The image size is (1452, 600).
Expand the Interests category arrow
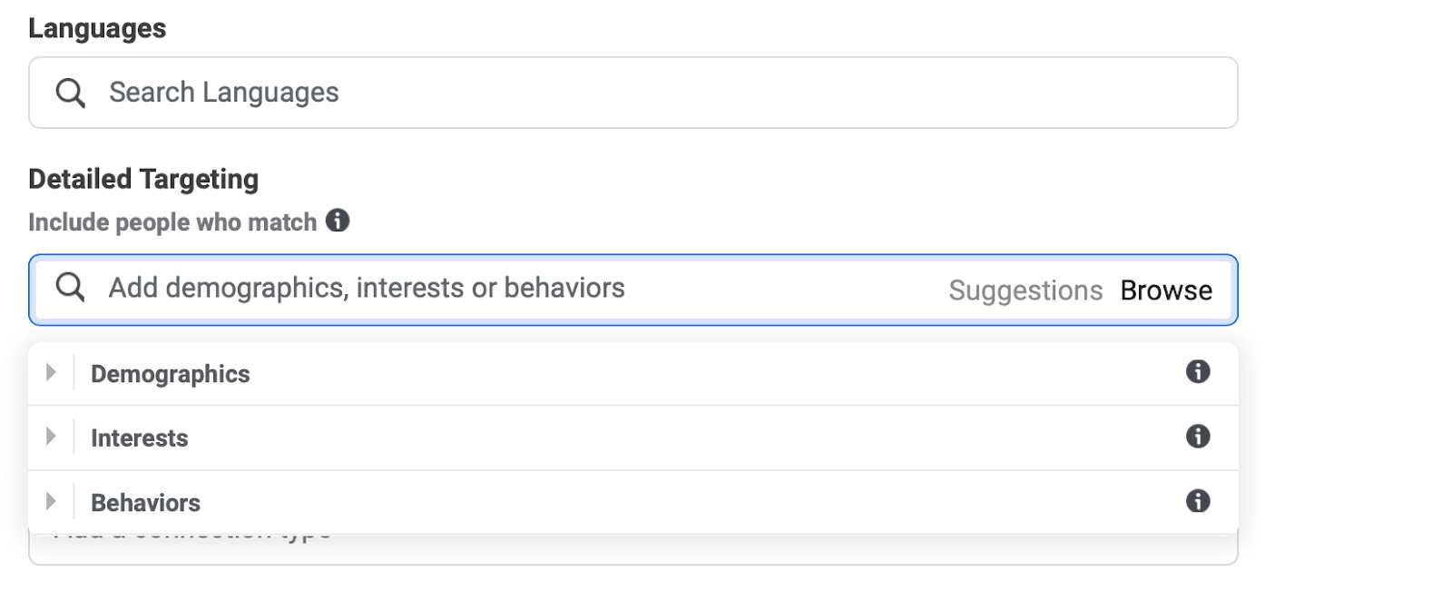point(51,437)
